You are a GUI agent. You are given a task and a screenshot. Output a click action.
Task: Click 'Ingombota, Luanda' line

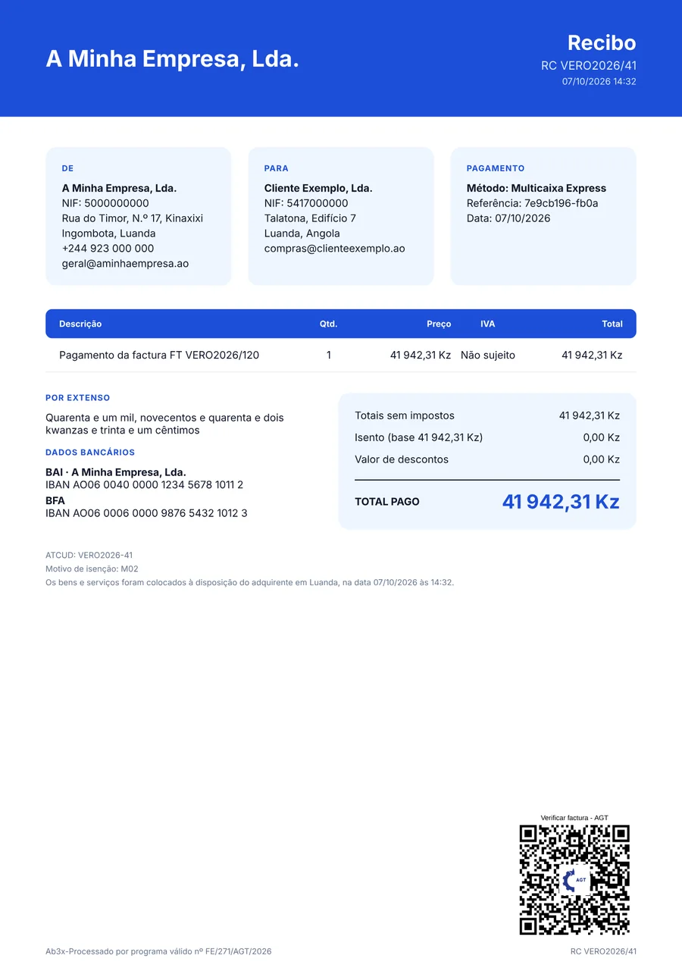pyautogui.click(x=109, y=233)
